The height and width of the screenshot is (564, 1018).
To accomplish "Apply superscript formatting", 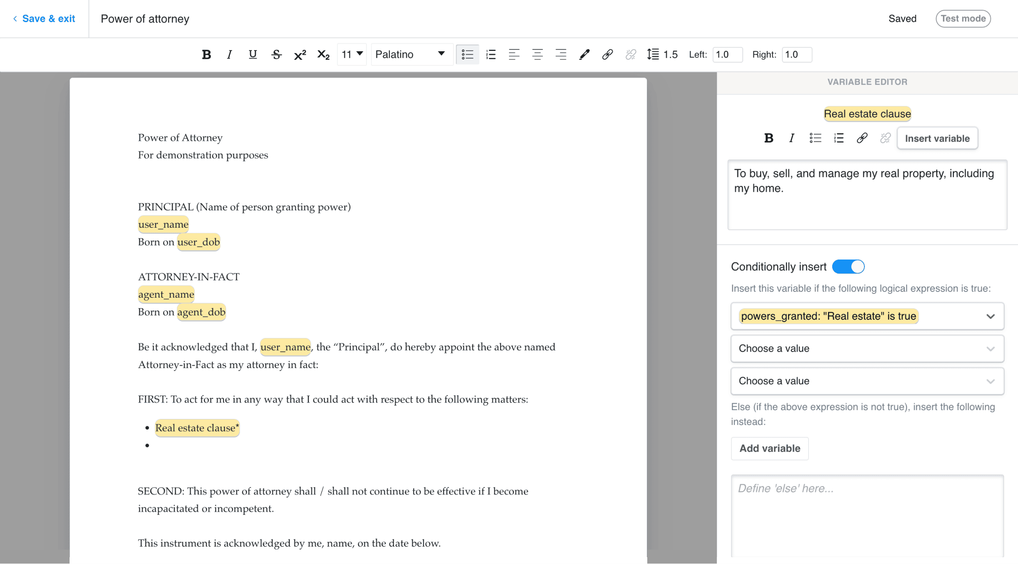I will [x=300, y=54].
